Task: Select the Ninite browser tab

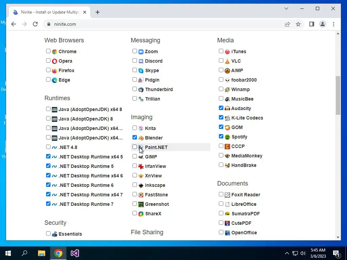Action: coord(49,12)
